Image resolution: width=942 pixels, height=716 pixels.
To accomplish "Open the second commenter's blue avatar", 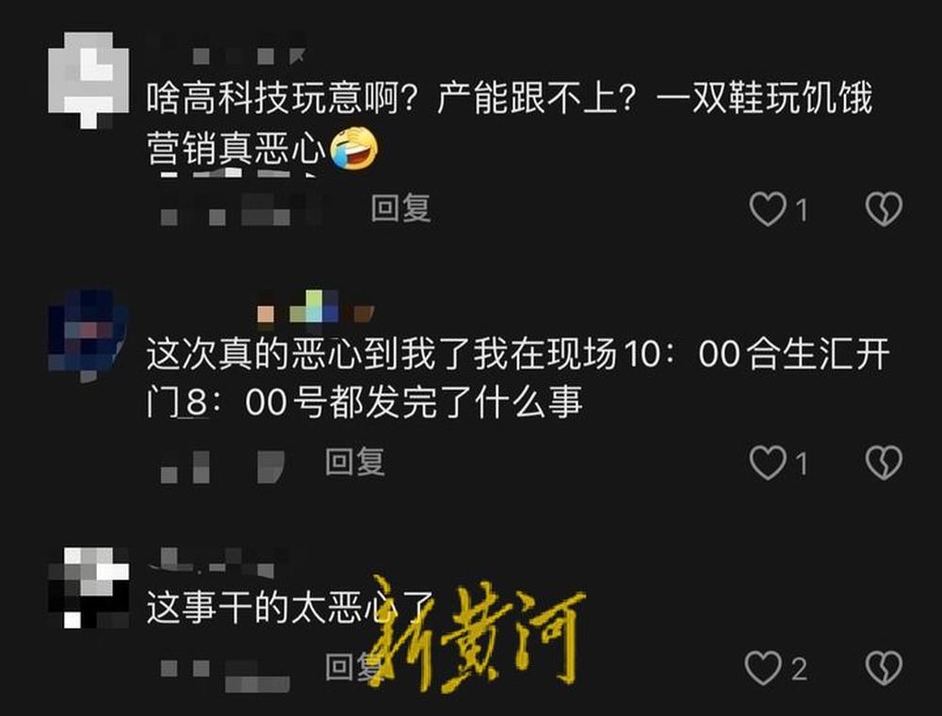I will [x=89, y=335].
